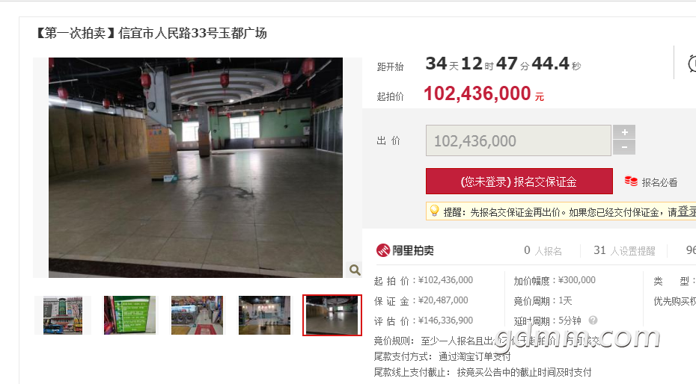Click the auction title 信宜市人民路33号玉都广场
Image resolution: width=696 pixels, height=384 pixels.
pyautogui.click(x=192, y=33)
